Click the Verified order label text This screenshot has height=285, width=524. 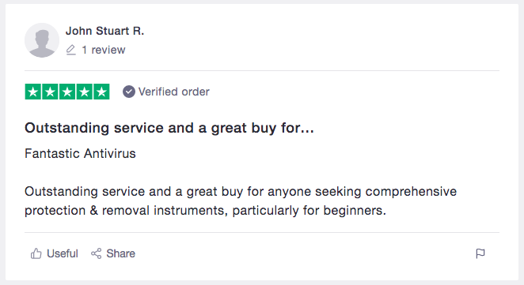point(174,92)
